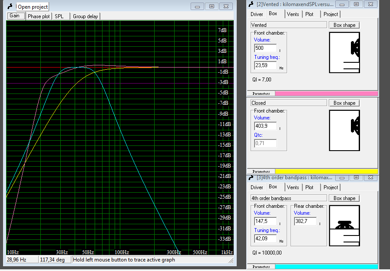Viewport: 390px width, 271px height.
Task: Open the Group delay tab
Action: (85, 16)
